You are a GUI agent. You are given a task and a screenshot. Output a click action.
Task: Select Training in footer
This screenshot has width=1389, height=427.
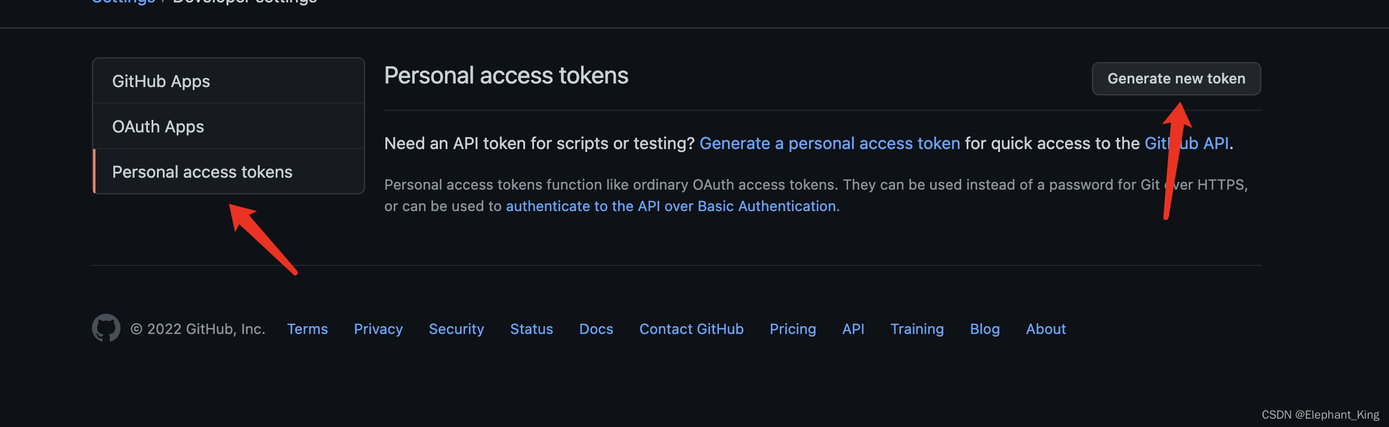click(917, 329)
